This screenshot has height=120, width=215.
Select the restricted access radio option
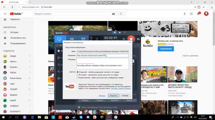tap(78, 78)
